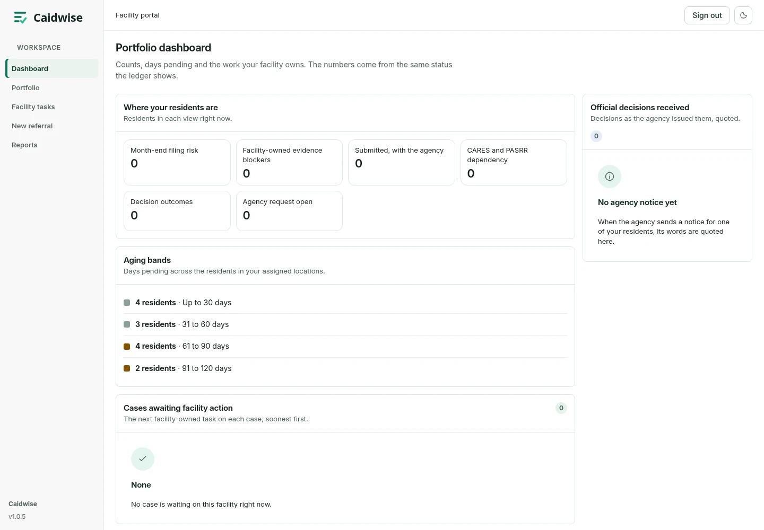The image size is (764, 530).
Task: Open Facility tasks from the sidebar
Action: pos(52,107)
